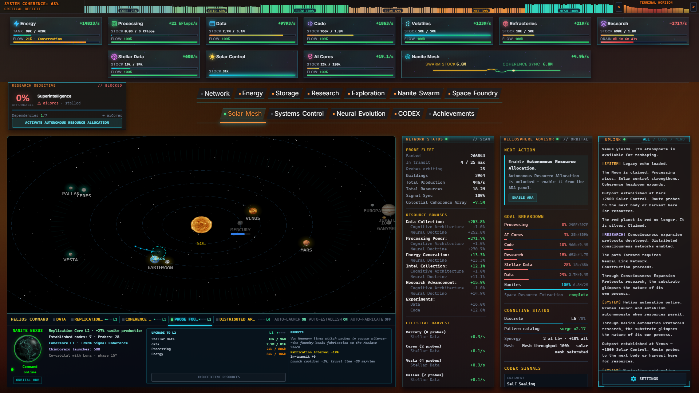The image size is (699, 393).
Task: Click the Processing chip icon
Action: coord(114,24)
